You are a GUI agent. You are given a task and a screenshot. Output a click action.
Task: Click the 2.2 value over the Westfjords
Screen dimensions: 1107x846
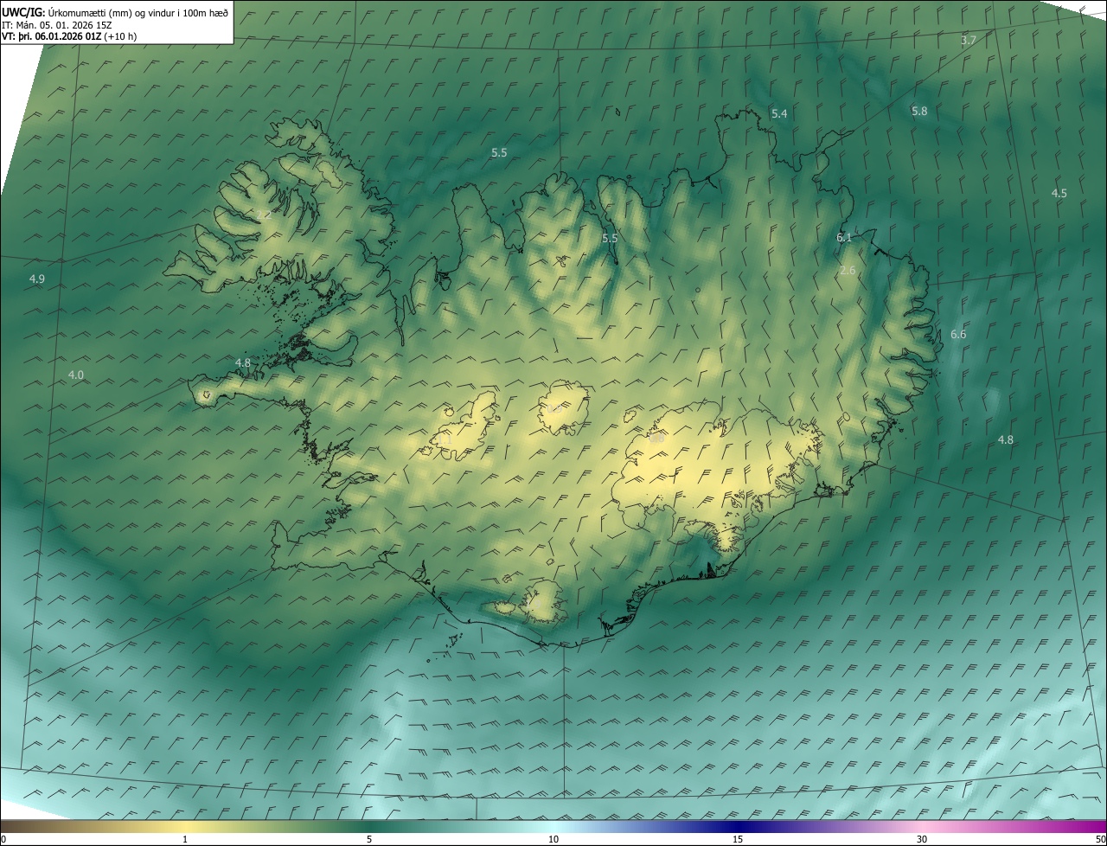(264, 215)
